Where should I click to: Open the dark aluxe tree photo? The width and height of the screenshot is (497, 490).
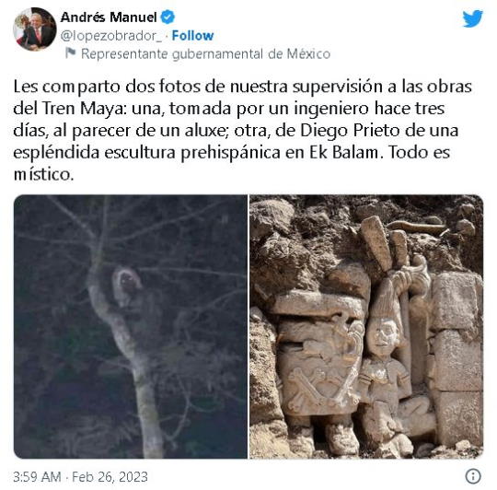click(x=131, y=326)
